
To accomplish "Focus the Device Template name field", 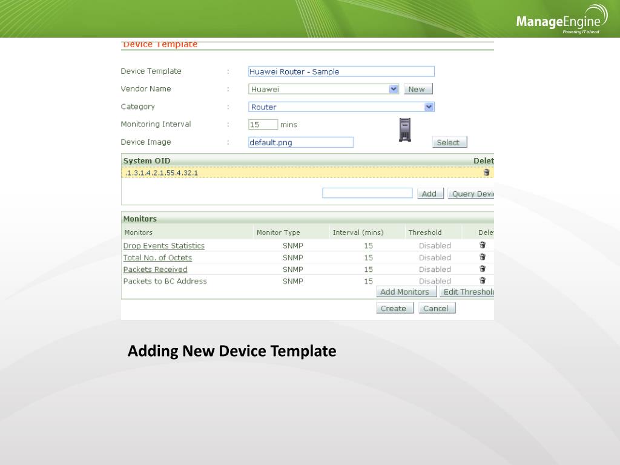I will pyautogui.click(x=341, y=71).
